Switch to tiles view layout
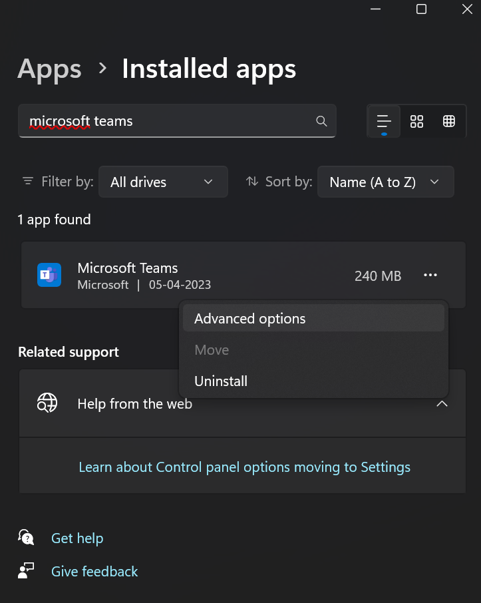Image resolution: width=481 pixels, height=603 pixels. (x=449, y=121)
